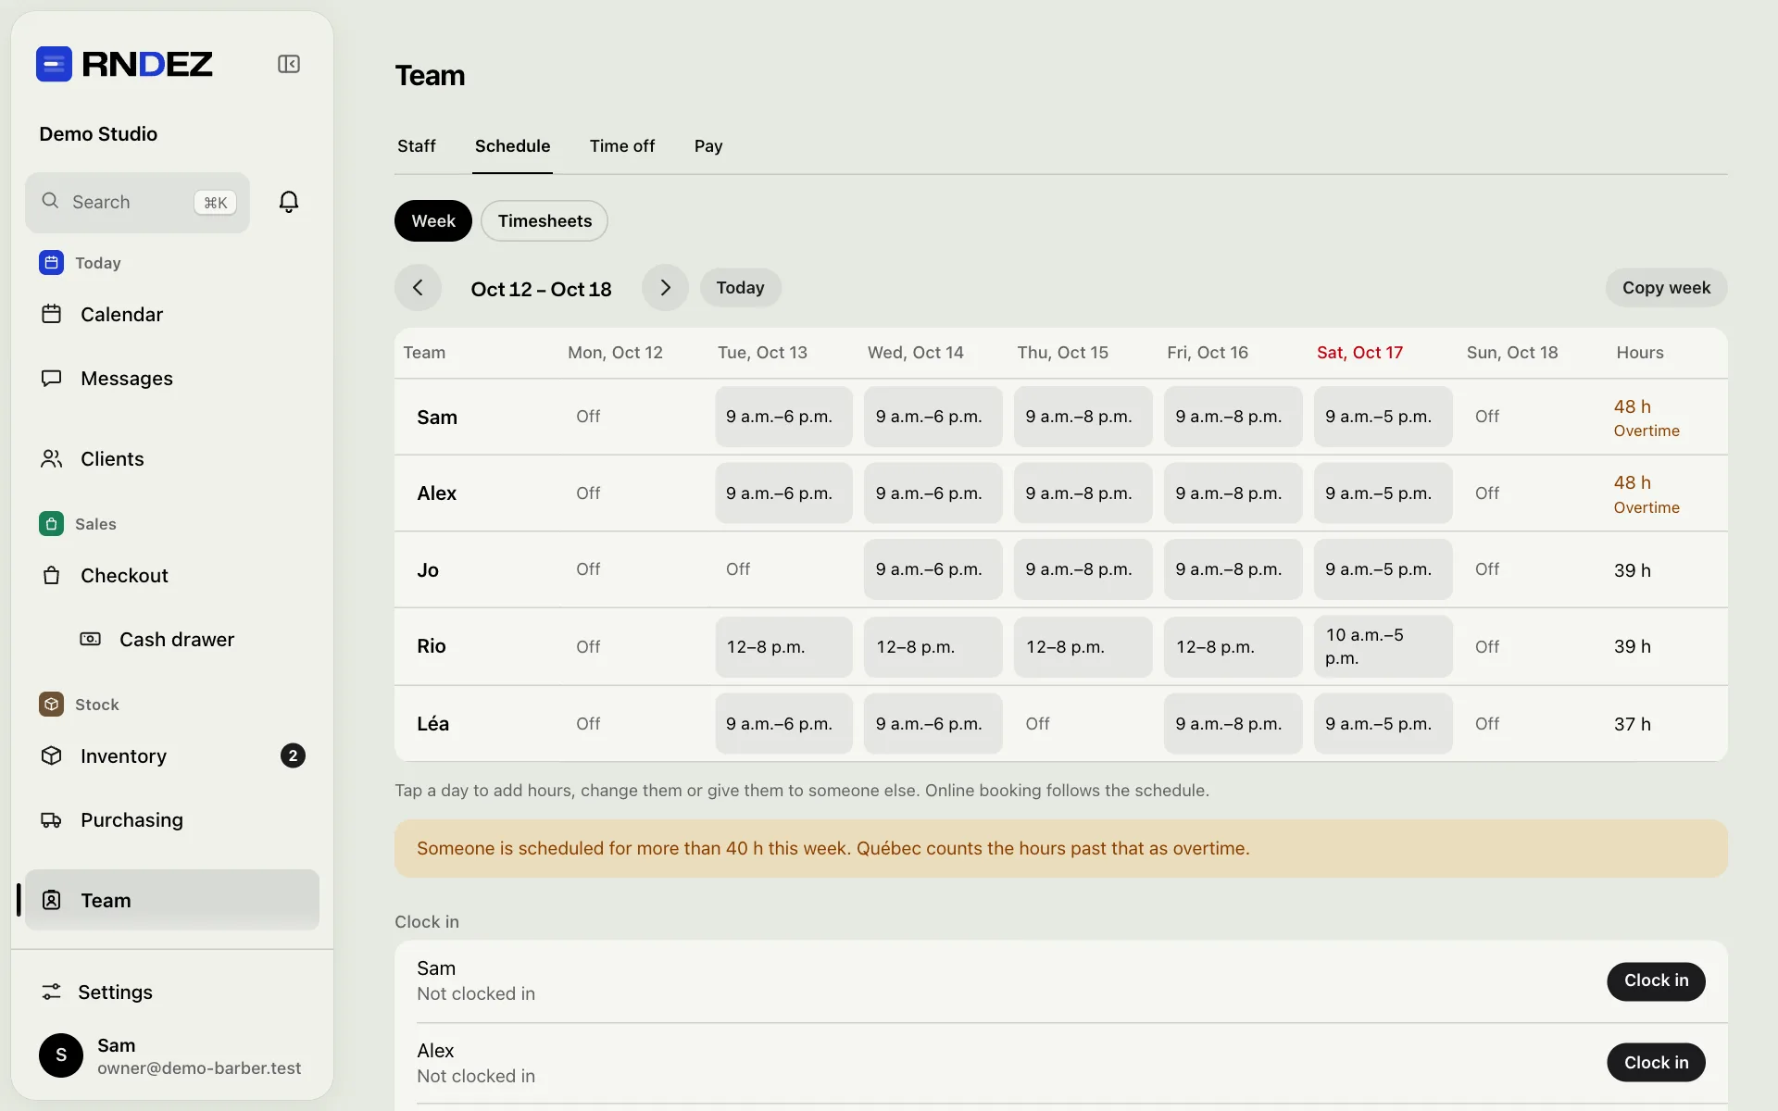Add hours for Jo on Tuesday Off
Screen dimensions: 1778x1111
[783, 569]
